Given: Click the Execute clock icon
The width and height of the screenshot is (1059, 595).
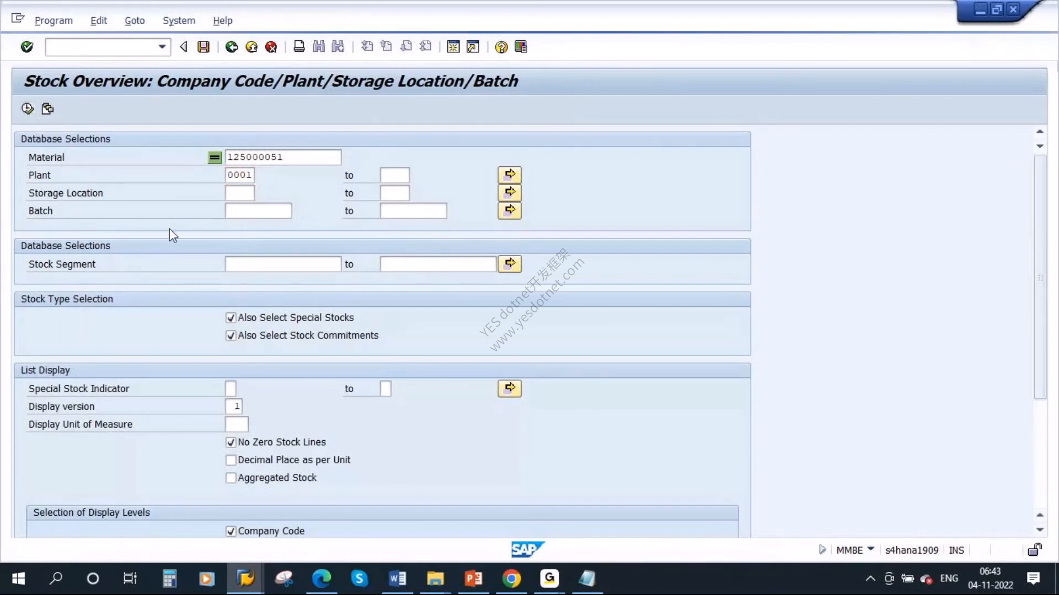Looking at the screenshot, I should (28, 109).
